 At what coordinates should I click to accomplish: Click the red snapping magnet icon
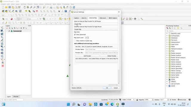(x=12, y=19)
